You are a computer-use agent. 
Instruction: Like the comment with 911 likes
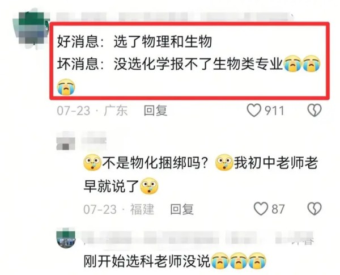tap(254, 111)
